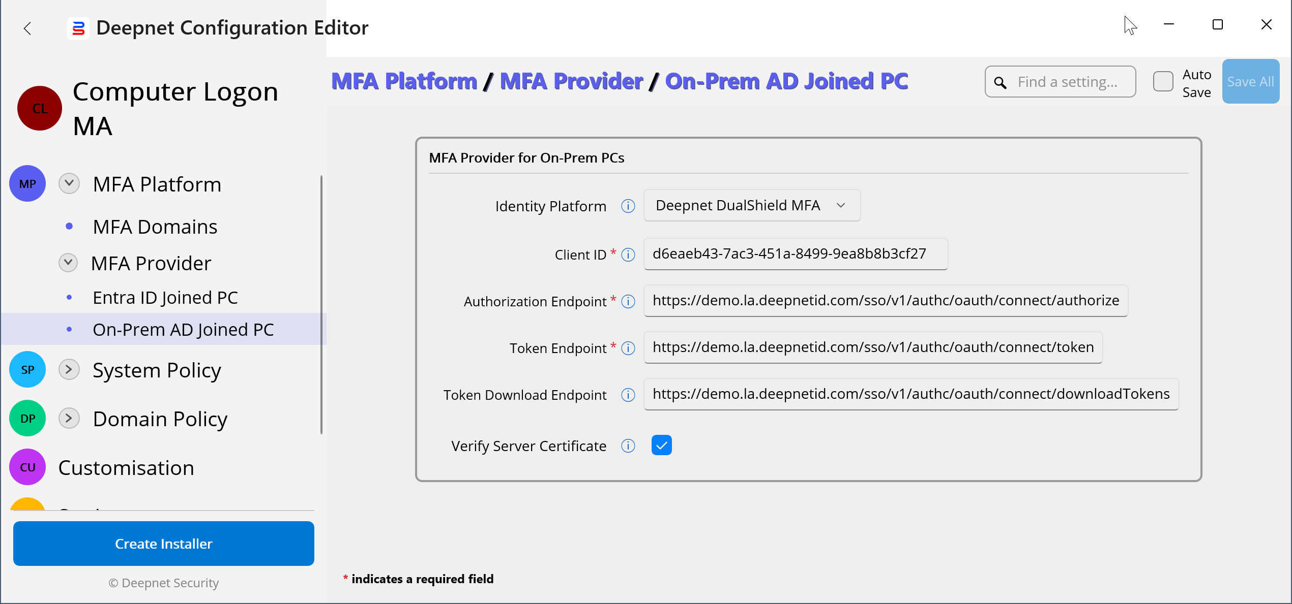Click the Save All button

tap(1250, 81)
